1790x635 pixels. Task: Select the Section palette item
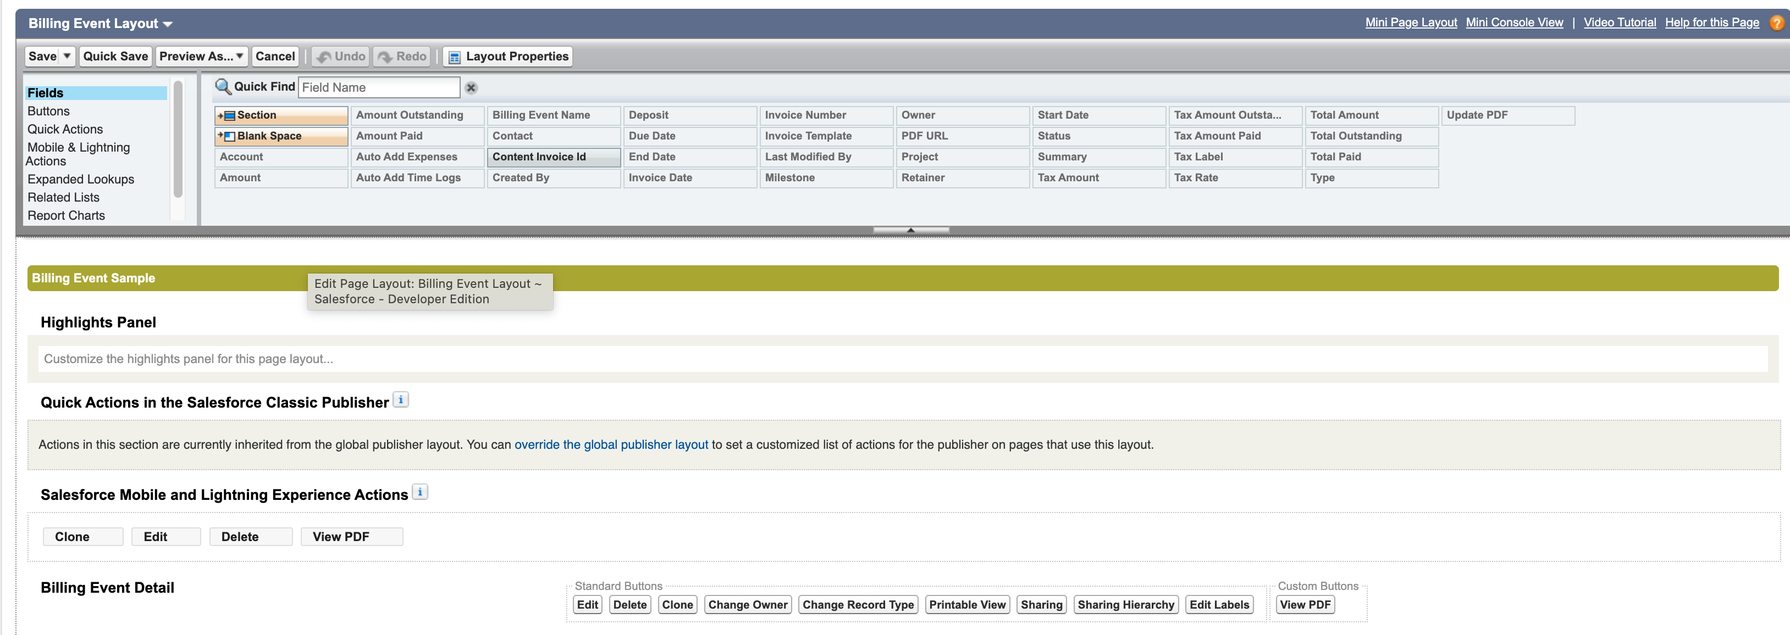281,115
